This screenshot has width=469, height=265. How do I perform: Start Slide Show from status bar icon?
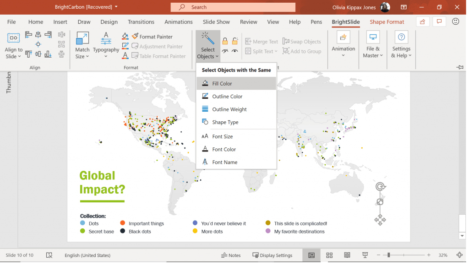tap(365, 255)
